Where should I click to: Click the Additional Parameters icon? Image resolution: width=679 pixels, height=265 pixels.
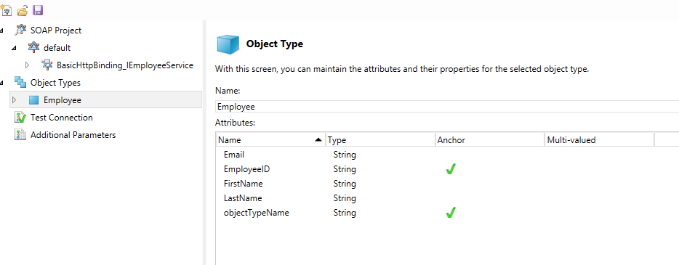[20, 135]
